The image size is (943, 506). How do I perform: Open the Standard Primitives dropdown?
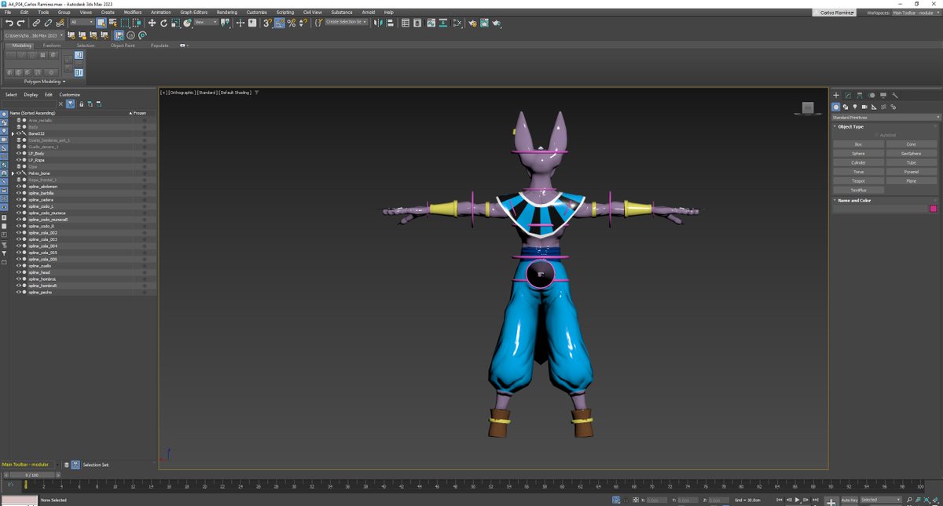[x=886, y=118]
